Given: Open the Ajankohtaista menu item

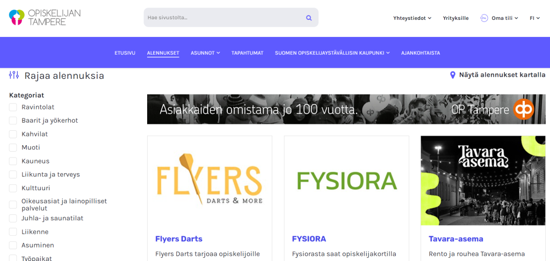Looking at the screenshot, I should (x=421, y=53).
